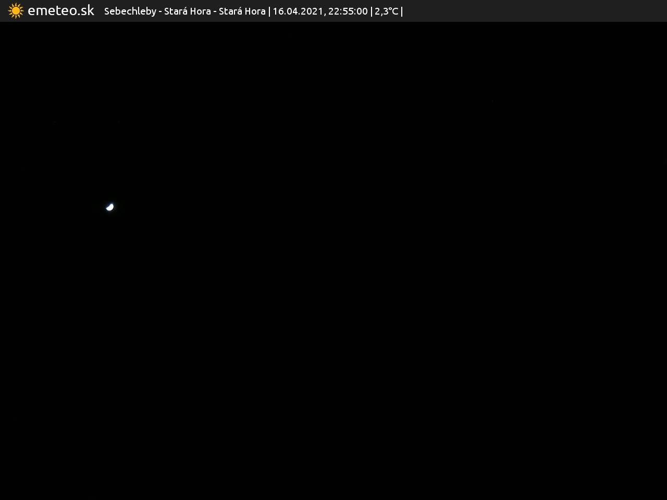Click the orange sun logo icon
Viewport: 667px width, 500px height.
tap(16, 11)
